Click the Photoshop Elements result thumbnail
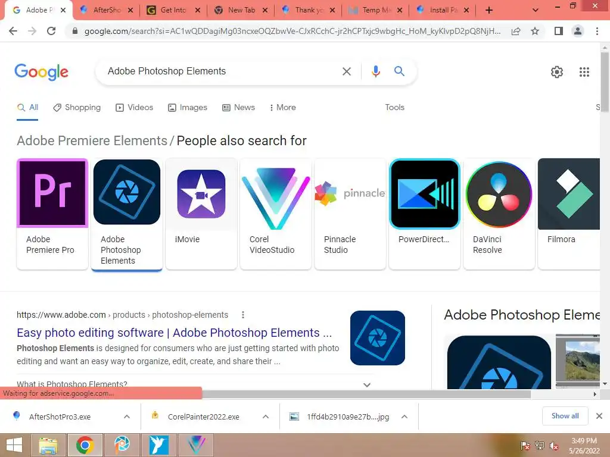 coord(377,338)
